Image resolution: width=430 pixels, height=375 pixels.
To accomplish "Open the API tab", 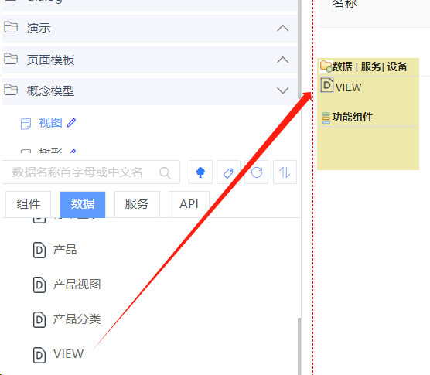I will [189, 204].
